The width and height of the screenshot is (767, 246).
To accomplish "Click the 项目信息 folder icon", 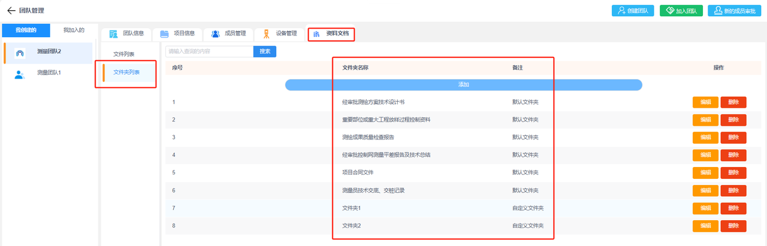I will (x=164, y=34).
